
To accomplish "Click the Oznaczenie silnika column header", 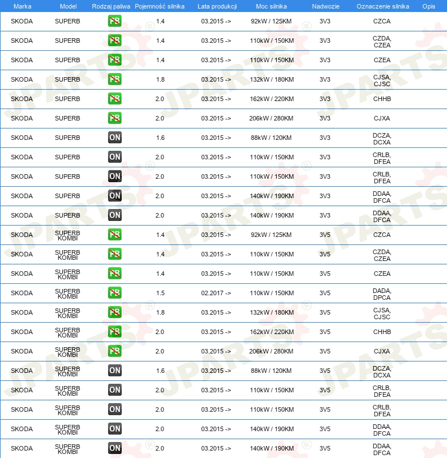I will 382,6.
